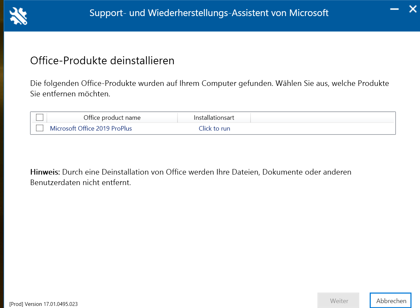This screenshot has height=308, width=420.
Task: Tick the select-all checkbox in the table header
Action: (39, 117)
